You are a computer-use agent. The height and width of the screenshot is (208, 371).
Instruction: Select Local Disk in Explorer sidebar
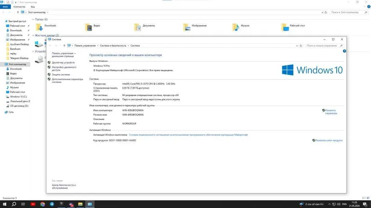(20, 101)
